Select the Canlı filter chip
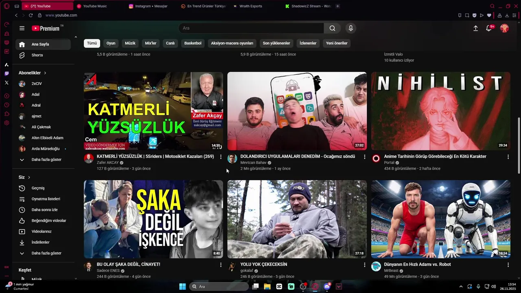521x293 pixels. [170, 43]
